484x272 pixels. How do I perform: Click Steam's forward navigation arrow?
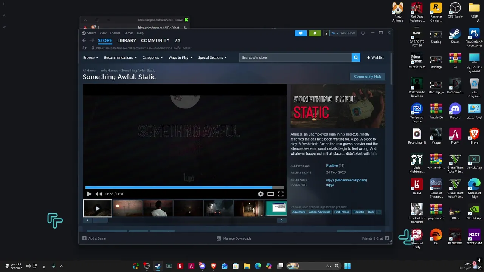coord(92,40)
